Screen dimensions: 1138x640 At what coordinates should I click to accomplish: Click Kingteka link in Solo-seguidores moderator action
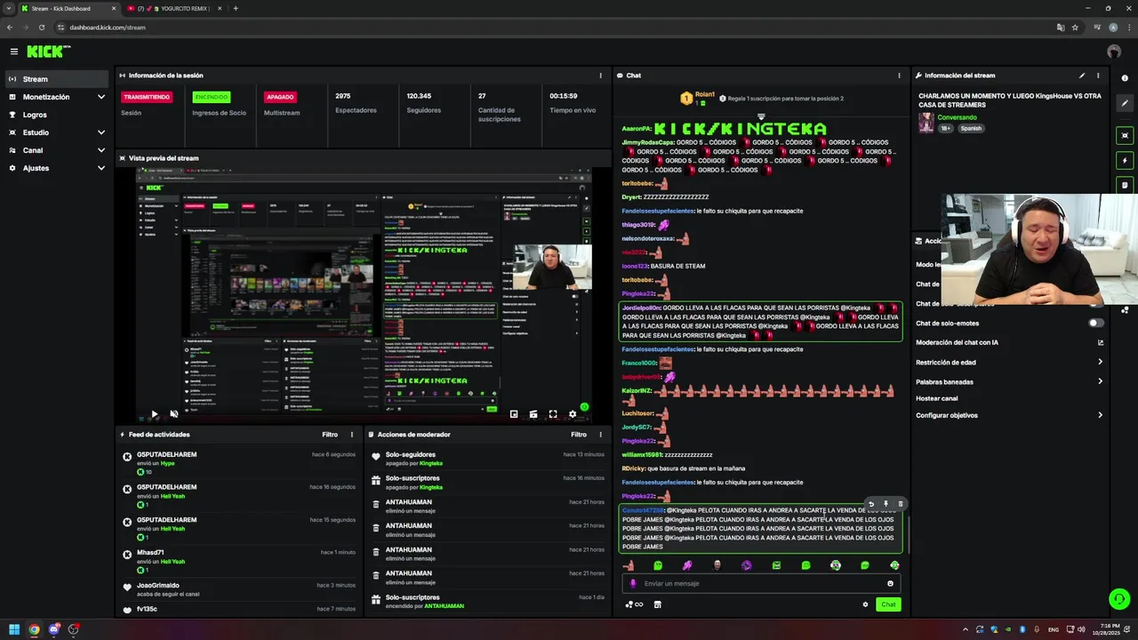430,463
